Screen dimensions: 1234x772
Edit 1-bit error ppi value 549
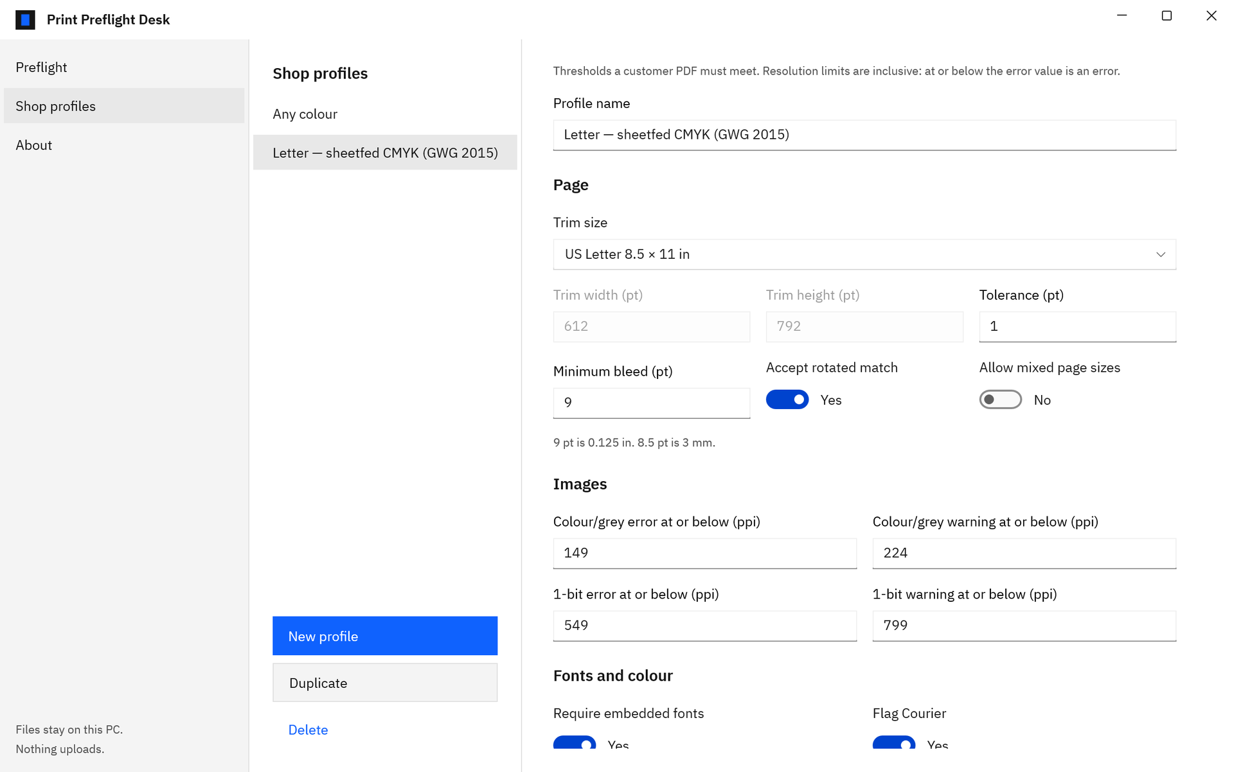point(704,626)
